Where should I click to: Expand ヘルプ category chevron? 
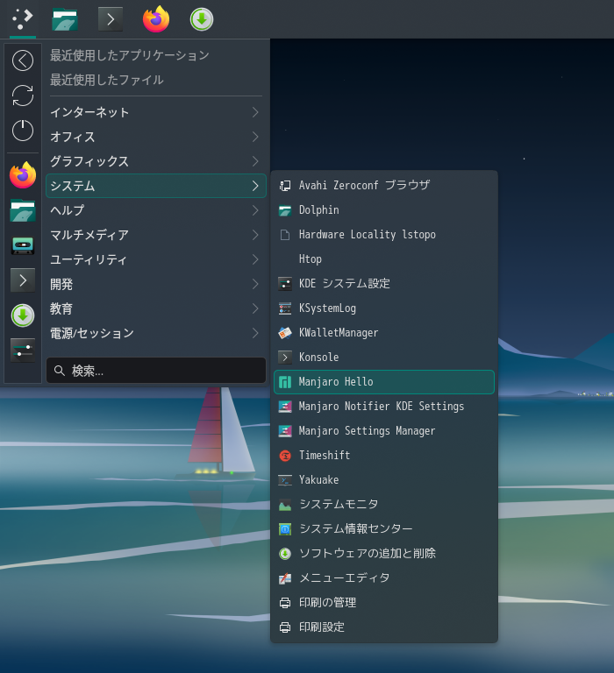(x=255, y=210)
